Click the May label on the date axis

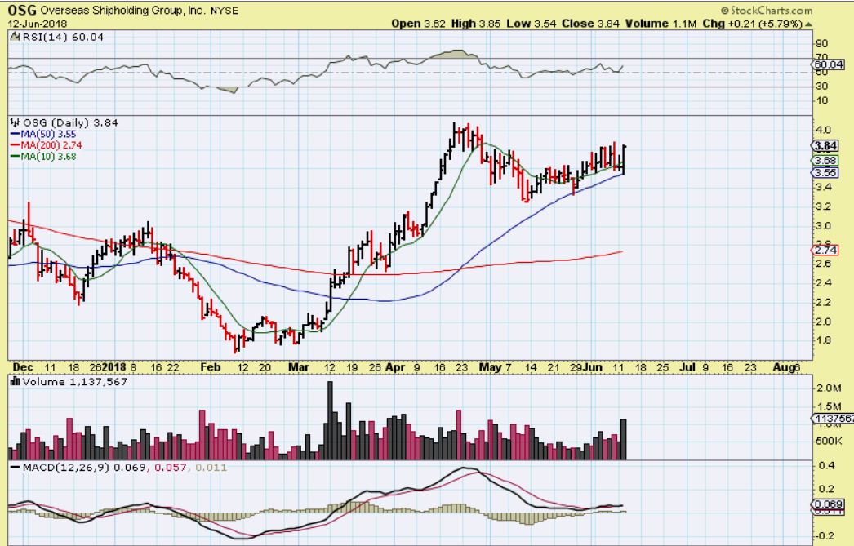[490, 367]
